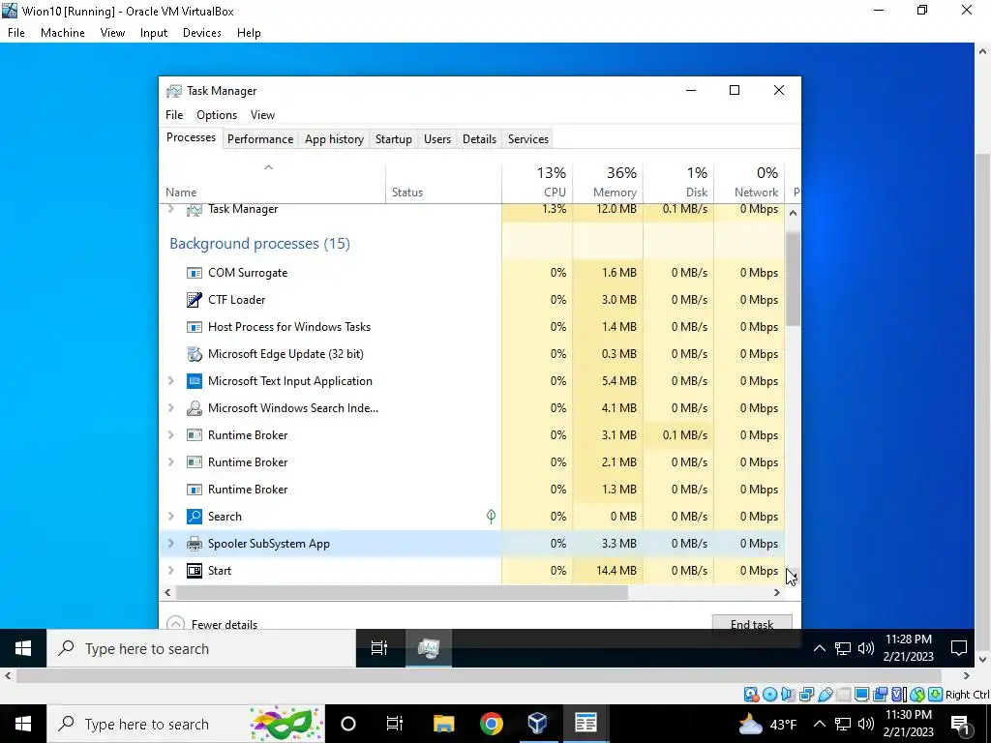
Task: Click the Spooler SubSystem App printer icon
Action: click(194, 544)
